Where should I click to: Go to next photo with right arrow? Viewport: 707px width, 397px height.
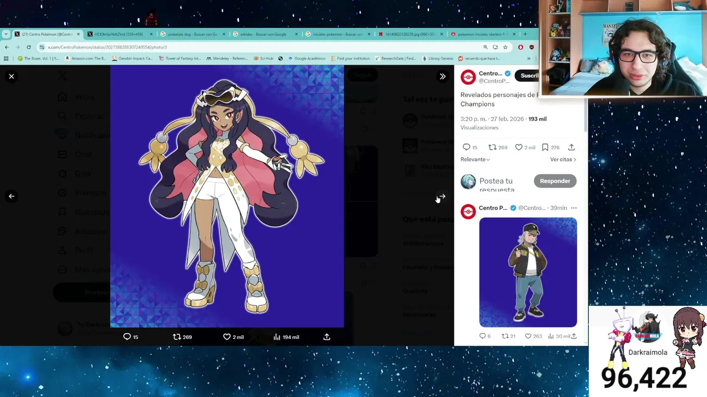click(x=442, y=196)
